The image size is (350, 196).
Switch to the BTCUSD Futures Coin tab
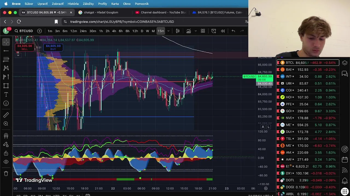coord(218,12)
